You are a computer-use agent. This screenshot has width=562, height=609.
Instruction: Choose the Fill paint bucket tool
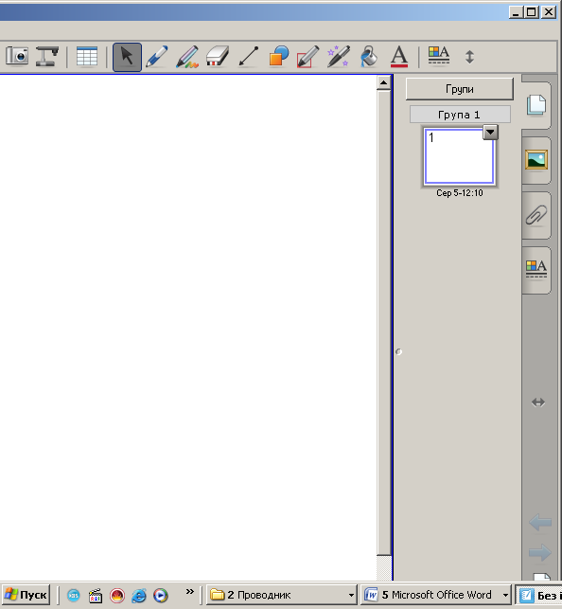369,57
